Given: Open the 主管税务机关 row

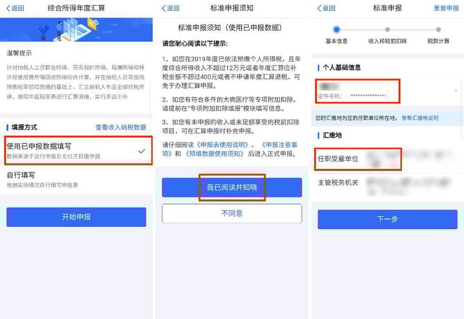Looking at the screenshot, I should tap(388, 185).
